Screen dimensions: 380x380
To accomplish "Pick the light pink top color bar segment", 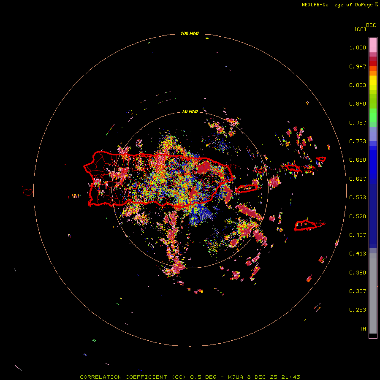I will pos(373,45).
